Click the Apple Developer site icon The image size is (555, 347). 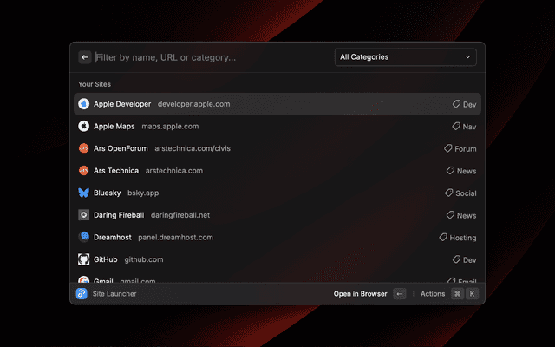click(x=84, y=104)
